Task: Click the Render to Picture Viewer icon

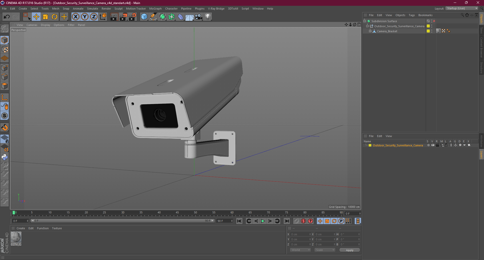Action: tap(123, 17)
